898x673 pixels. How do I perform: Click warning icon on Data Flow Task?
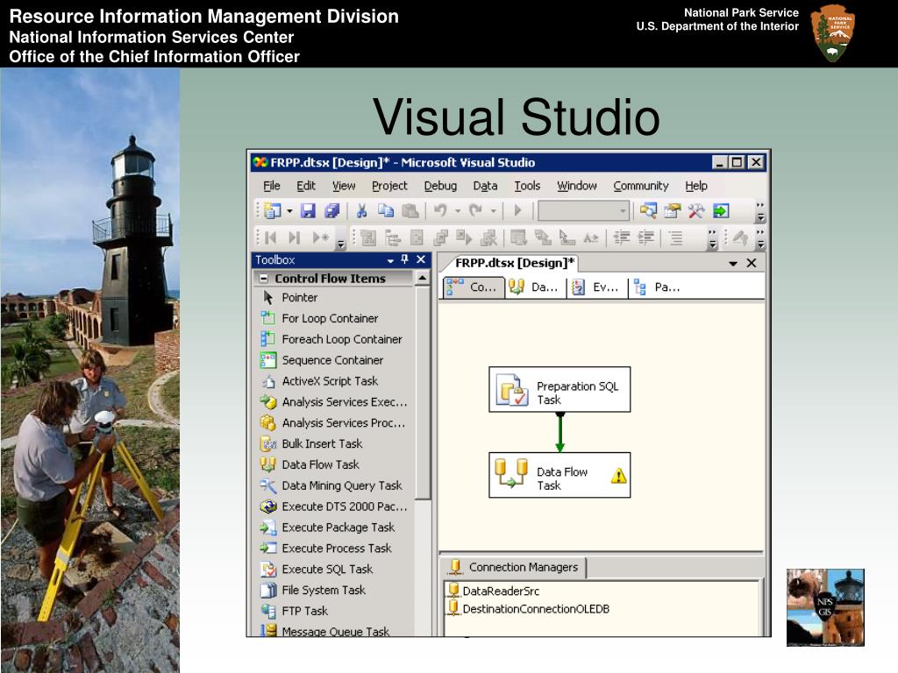pyautogui.click(x=618, y=476)
